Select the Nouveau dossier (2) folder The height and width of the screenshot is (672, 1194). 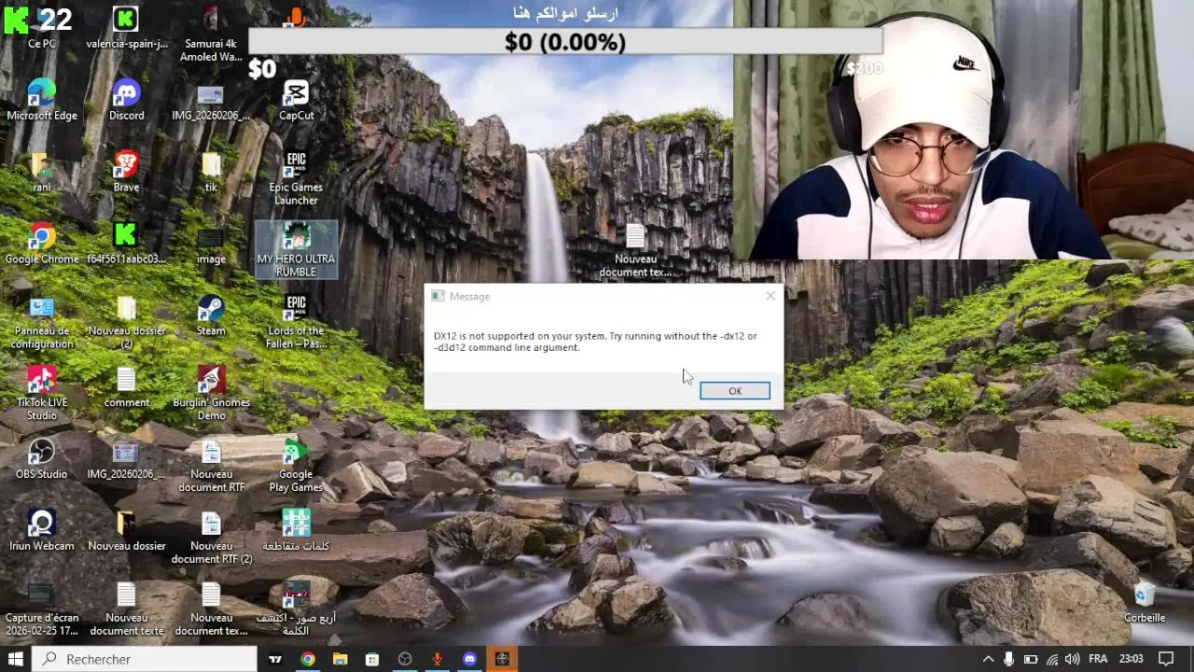(x=126, y=322)
